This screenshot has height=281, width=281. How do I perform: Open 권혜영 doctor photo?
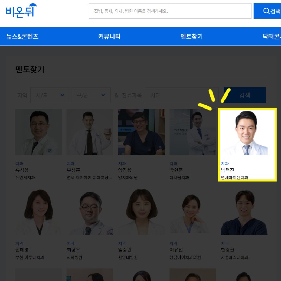pos(39,212)
